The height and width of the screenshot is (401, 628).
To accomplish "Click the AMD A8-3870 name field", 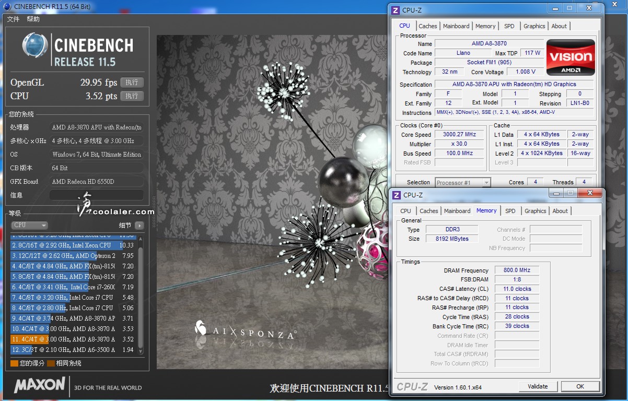I will [x=489, y=43].
